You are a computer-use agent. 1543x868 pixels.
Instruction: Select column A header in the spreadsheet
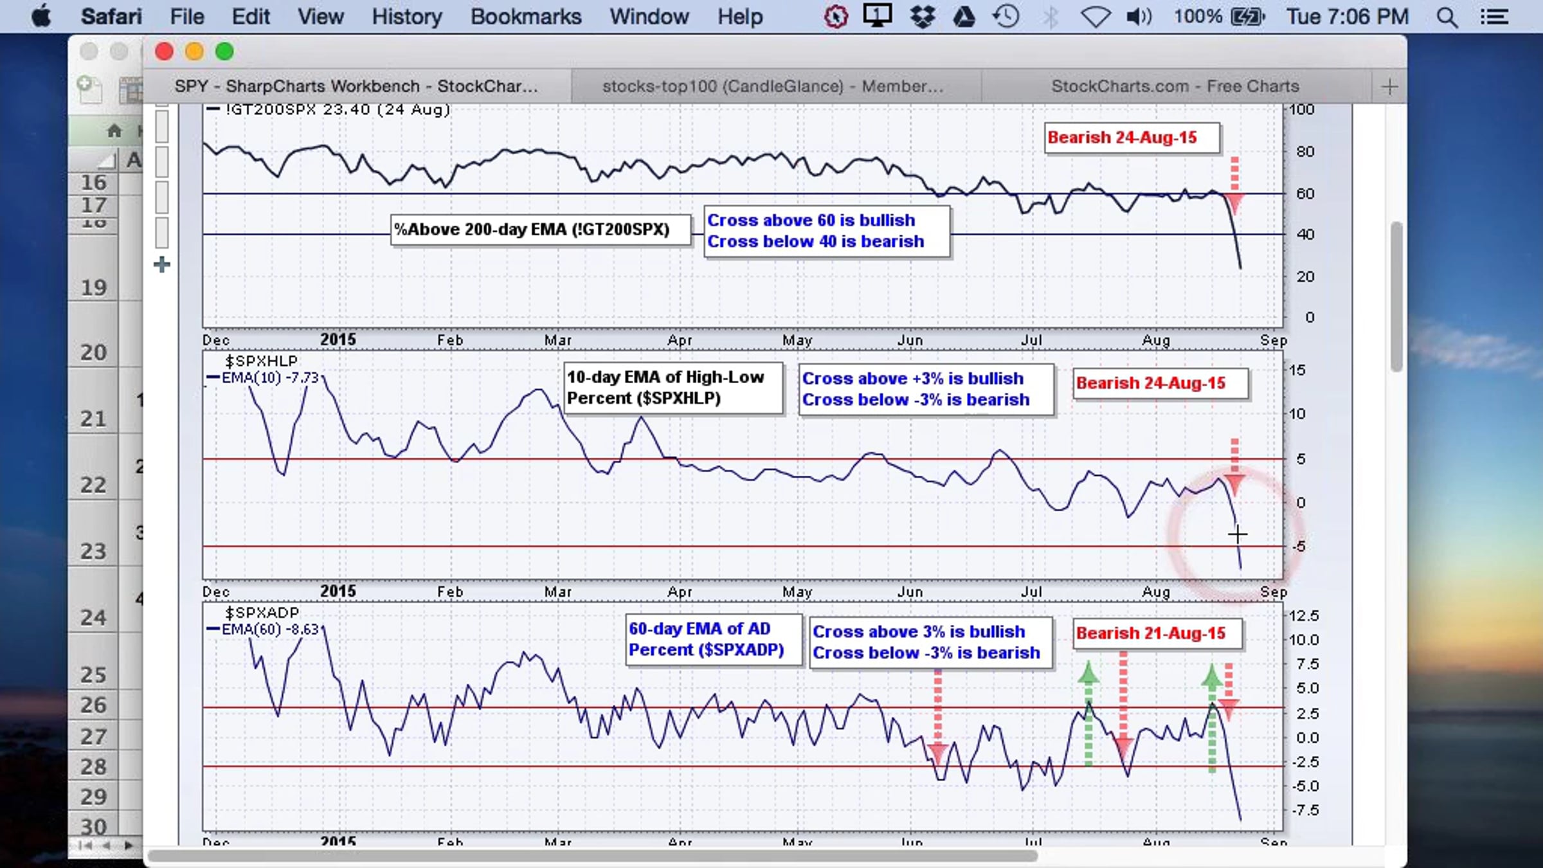click(x=132, y=159)
